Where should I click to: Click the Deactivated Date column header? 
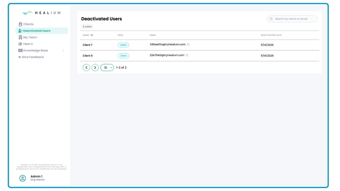[271, 35]
